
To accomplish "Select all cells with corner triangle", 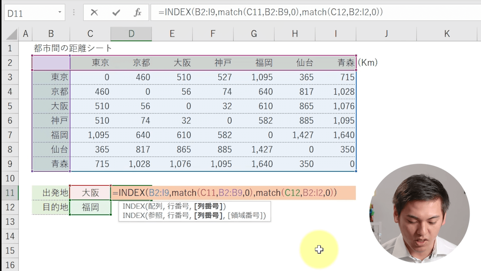I will click(x=12, y=34).
